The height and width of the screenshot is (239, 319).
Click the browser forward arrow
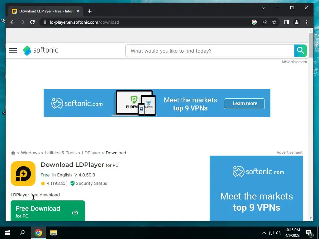pyautogui.click(x=22, y=22)
